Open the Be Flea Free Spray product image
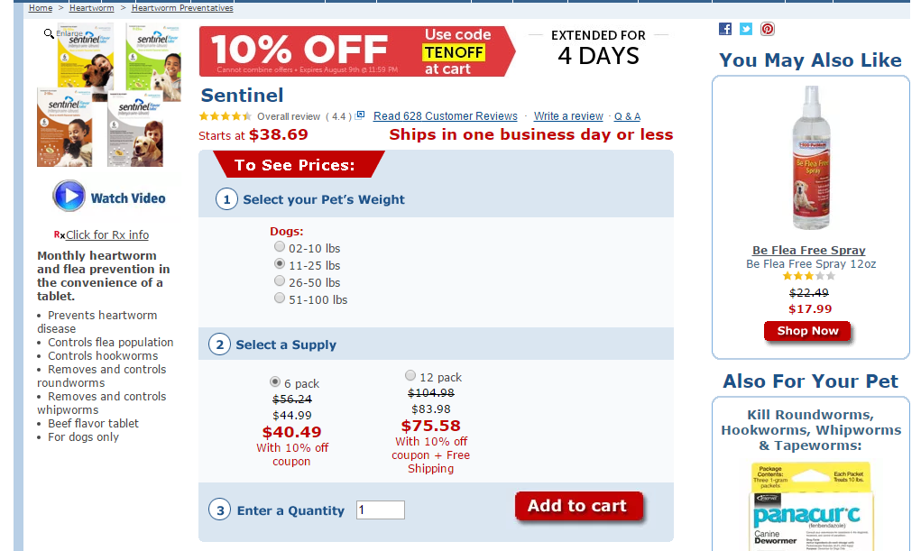921x551 pixels. 810,160
